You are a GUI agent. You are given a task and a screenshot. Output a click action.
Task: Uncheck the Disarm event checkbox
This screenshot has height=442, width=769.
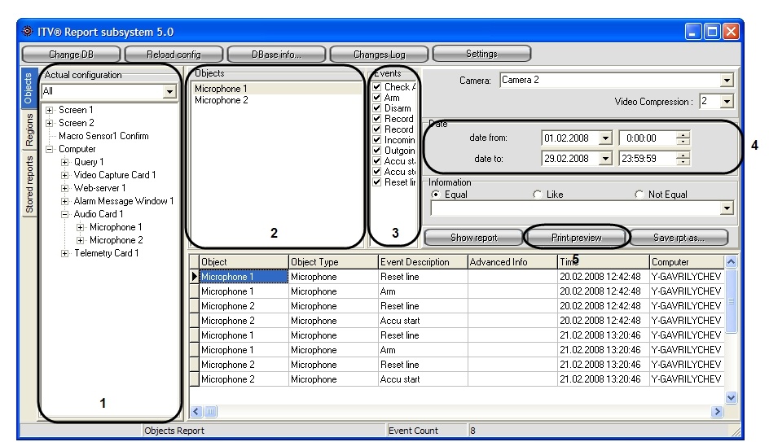coord(376,108)
